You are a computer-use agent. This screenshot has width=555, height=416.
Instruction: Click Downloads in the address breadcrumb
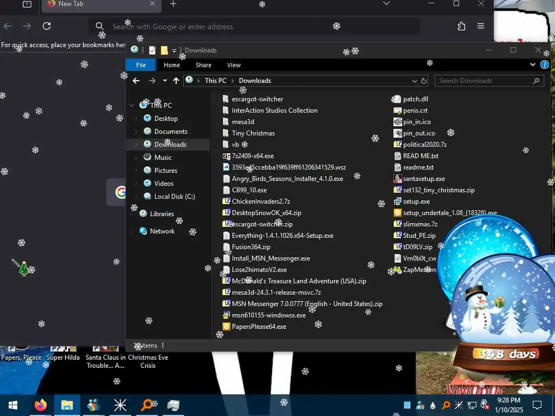[255, 81]
